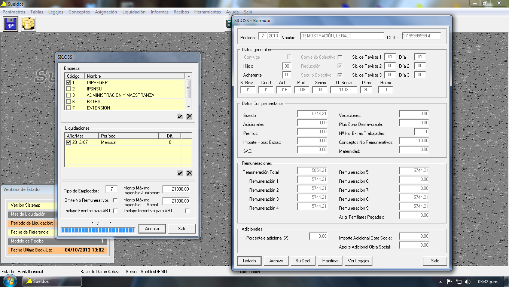Show hidden system tray icons
509x287 pixels.
click(x=441, y=281)
